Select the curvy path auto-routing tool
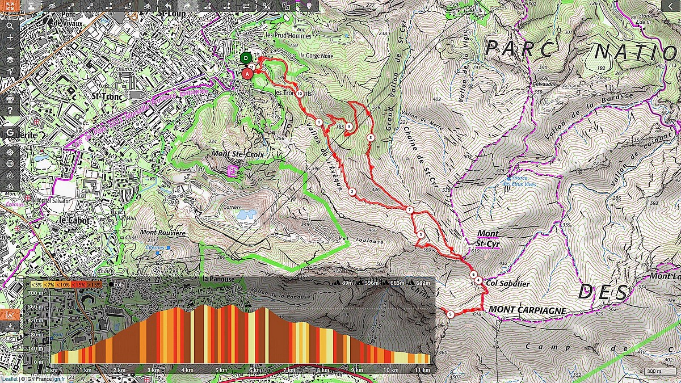Viewport: 681px width, 383px height. (x=129, y=6)
